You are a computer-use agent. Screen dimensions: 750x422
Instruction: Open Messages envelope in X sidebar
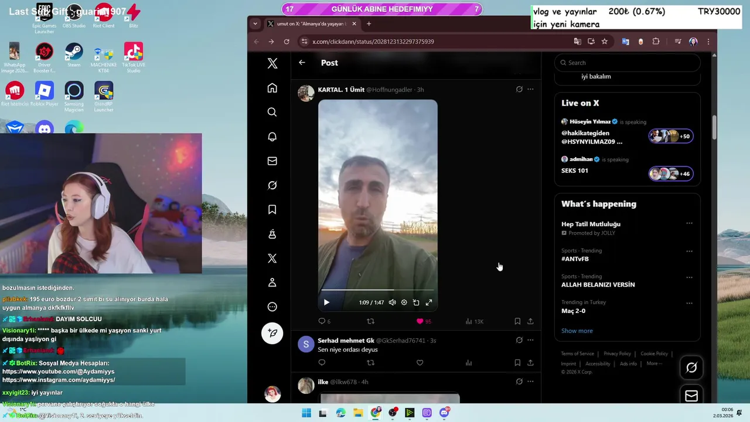(272, 161)
